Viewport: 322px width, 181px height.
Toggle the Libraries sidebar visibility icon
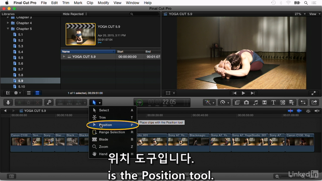tap(8, 93)
